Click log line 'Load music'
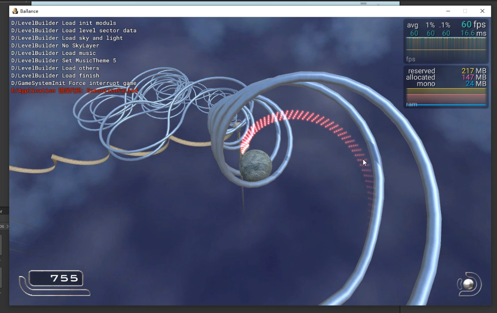The image size is (497, 313). coord(54,53)
